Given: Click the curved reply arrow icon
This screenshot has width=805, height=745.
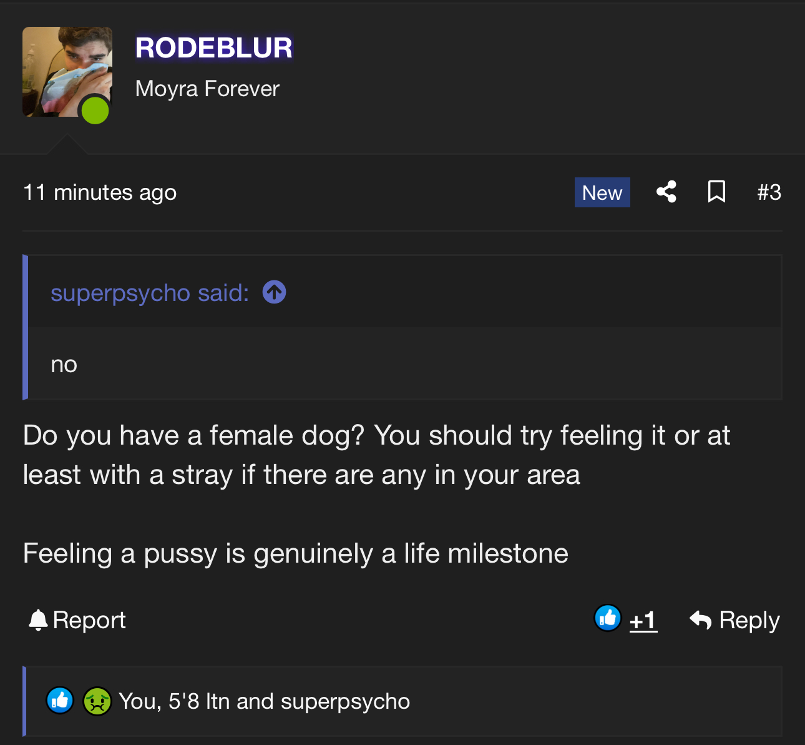Looking at the screenshot, I should [x=701, y=620].
